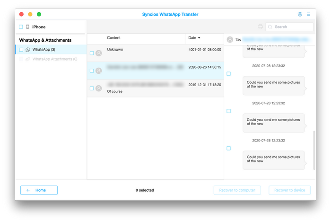Click the avatar on the "Of course" conversation

(98, 88)
